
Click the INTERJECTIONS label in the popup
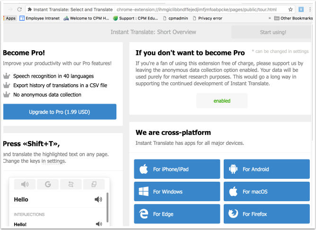click(29, 214)
